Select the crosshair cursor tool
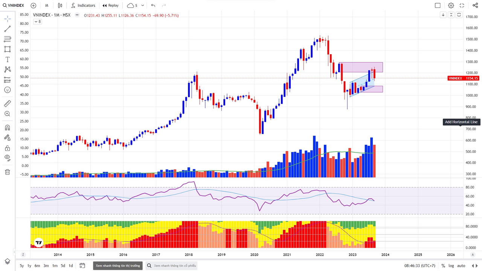Screen dimensions: 482x271 coord(8,19)
